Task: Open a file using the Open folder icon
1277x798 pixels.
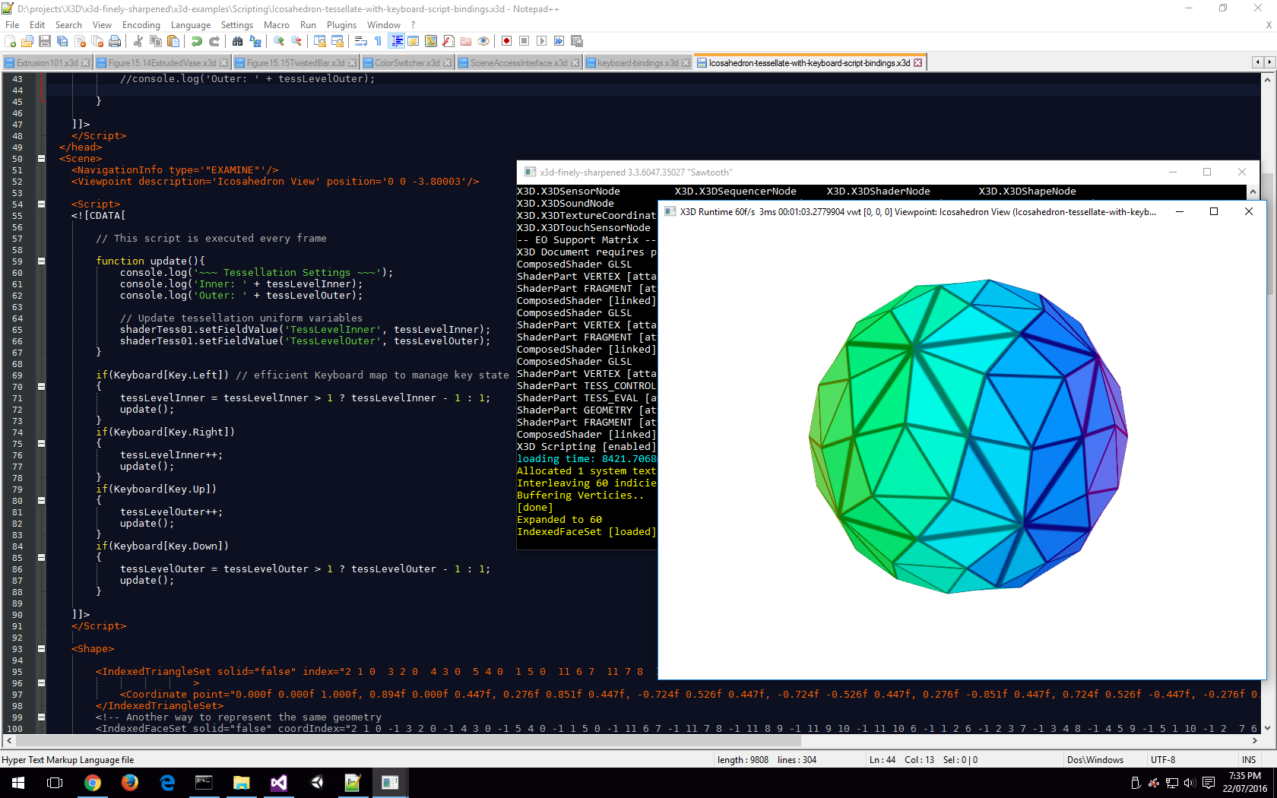Action: coord(27,41)
